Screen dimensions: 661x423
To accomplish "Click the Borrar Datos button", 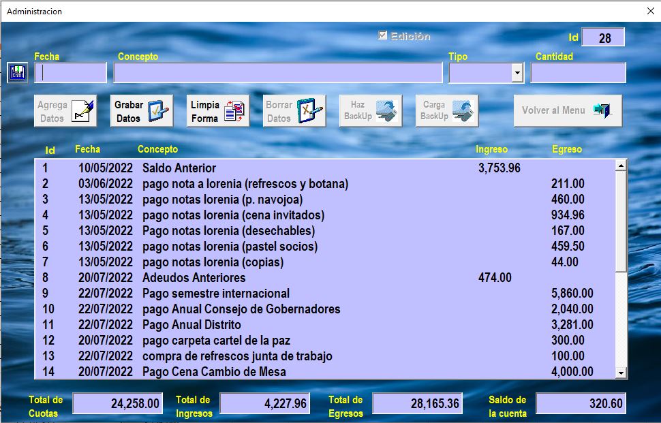I will [294, 111].
